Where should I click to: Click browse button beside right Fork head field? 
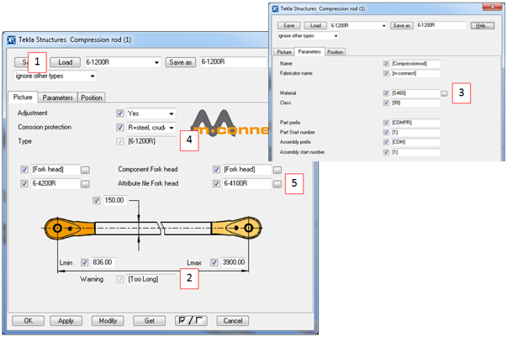point(277,169)
